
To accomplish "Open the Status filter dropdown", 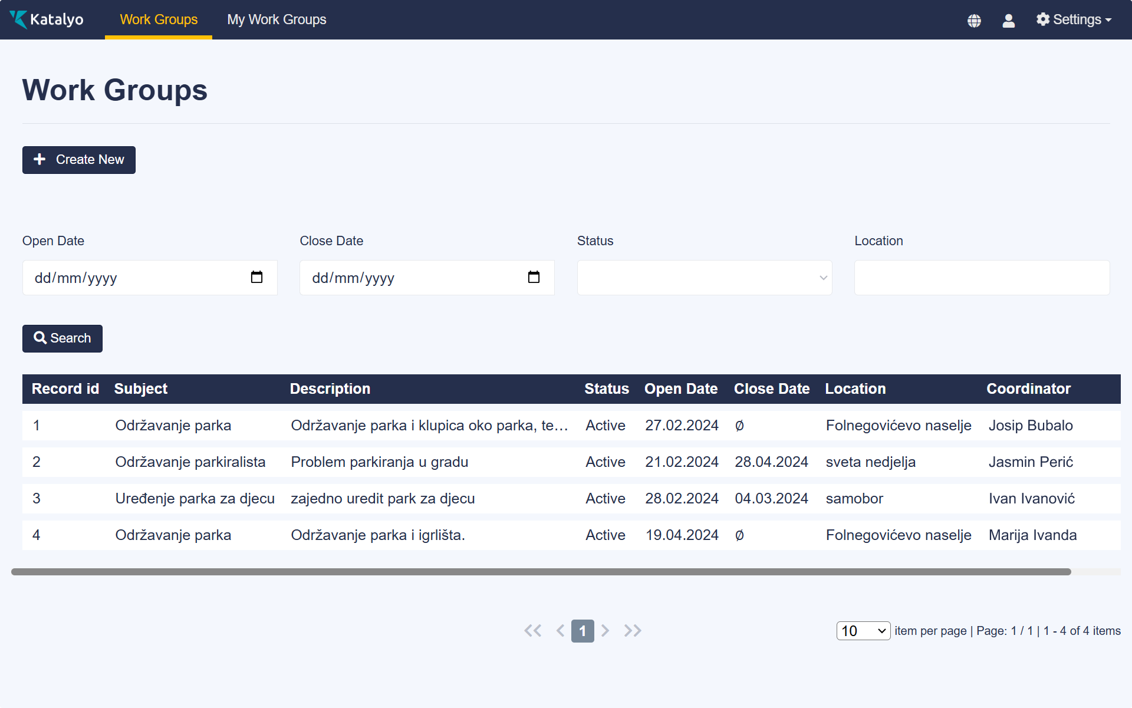I will (704, 278).
